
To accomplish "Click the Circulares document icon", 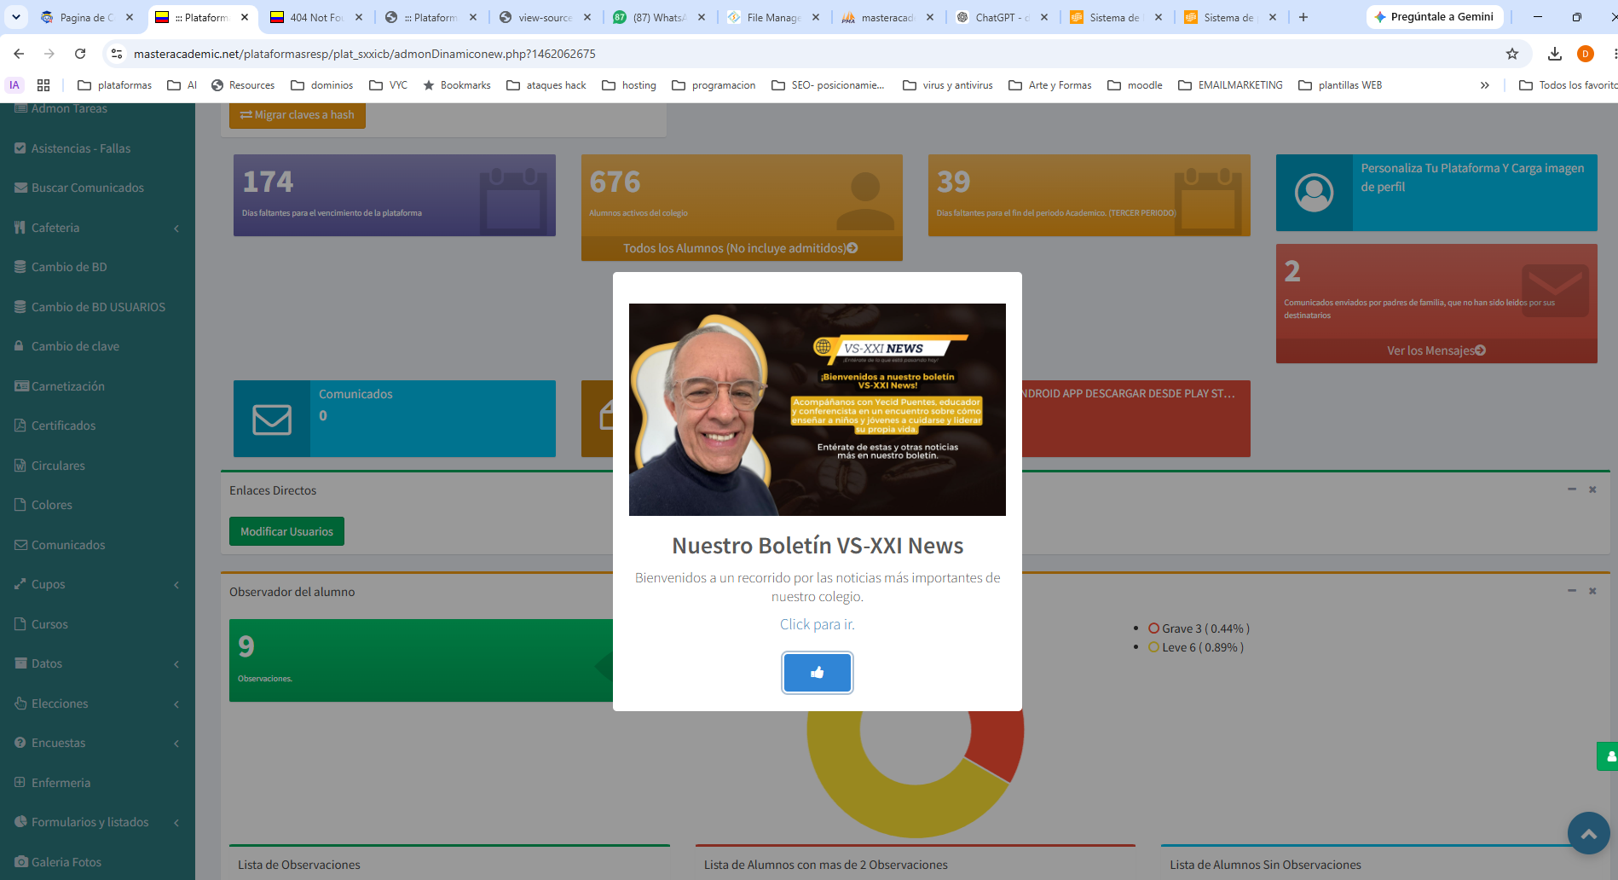I will (20, 466).
